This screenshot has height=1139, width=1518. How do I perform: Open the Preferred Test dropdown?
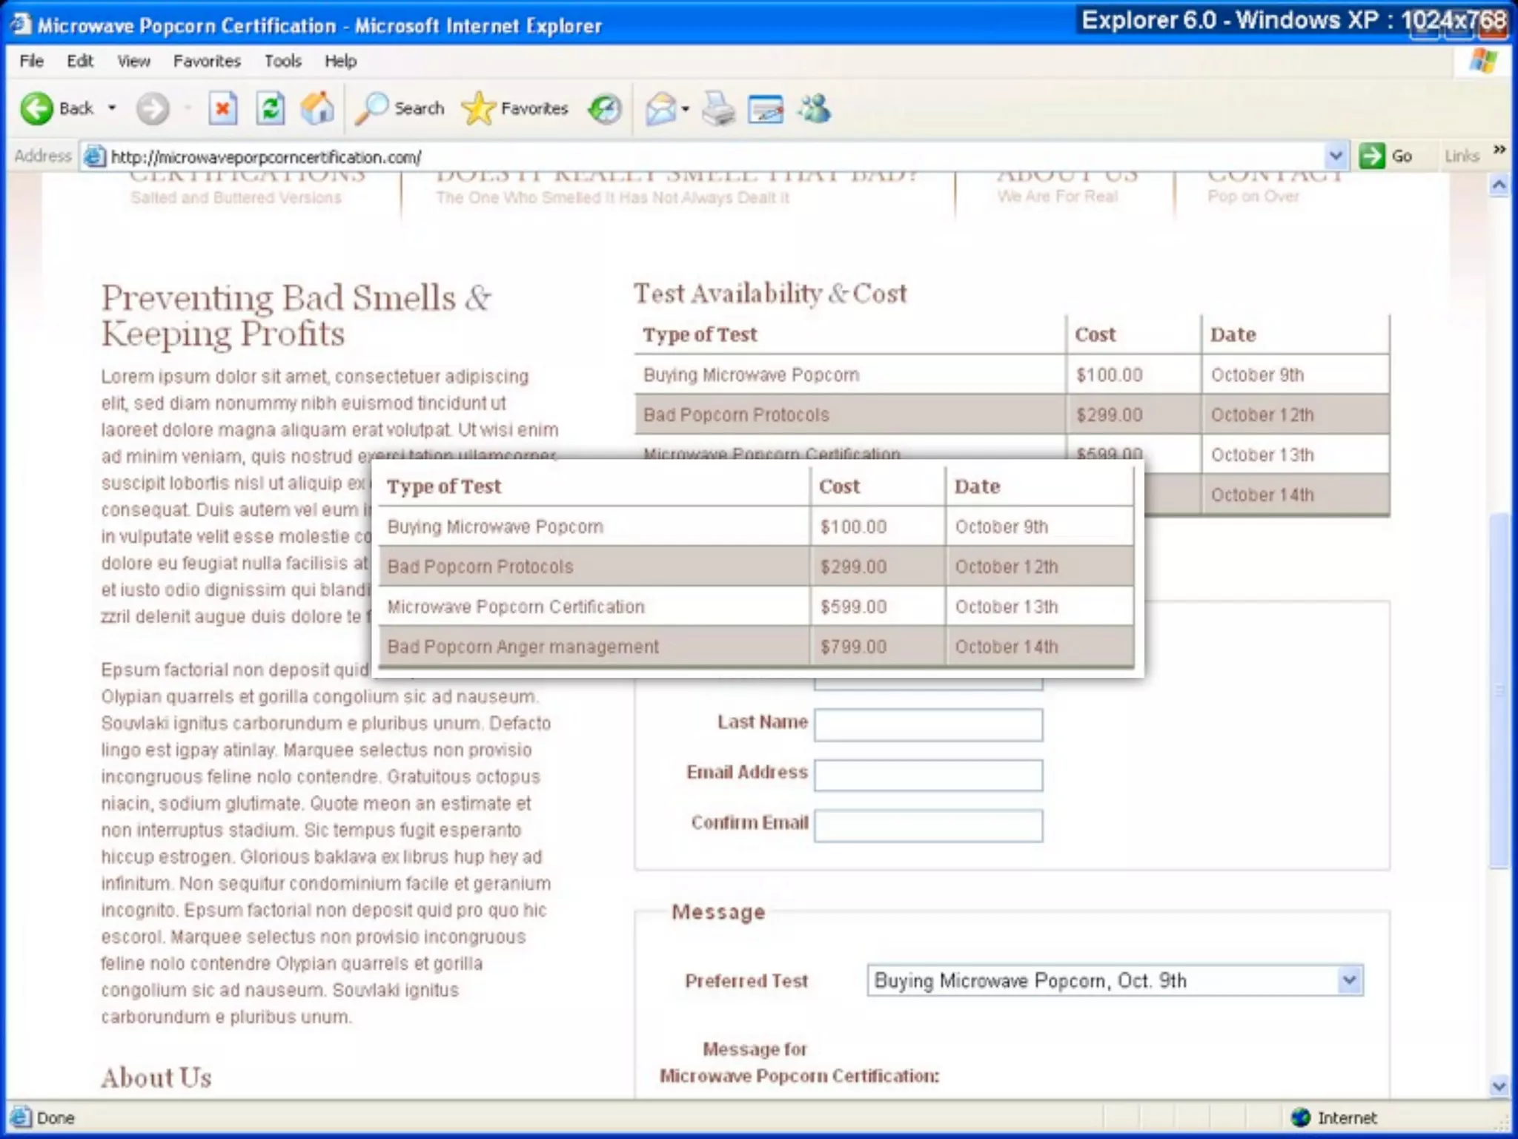pos(1349,980)
